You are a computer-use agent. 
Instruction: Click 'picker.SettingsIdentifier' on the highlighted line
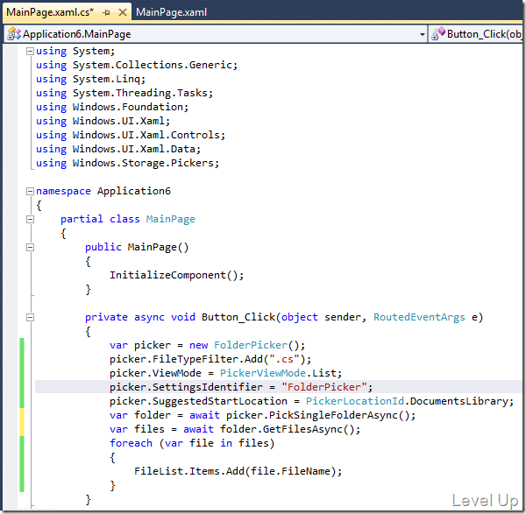(x=186, y=387)
